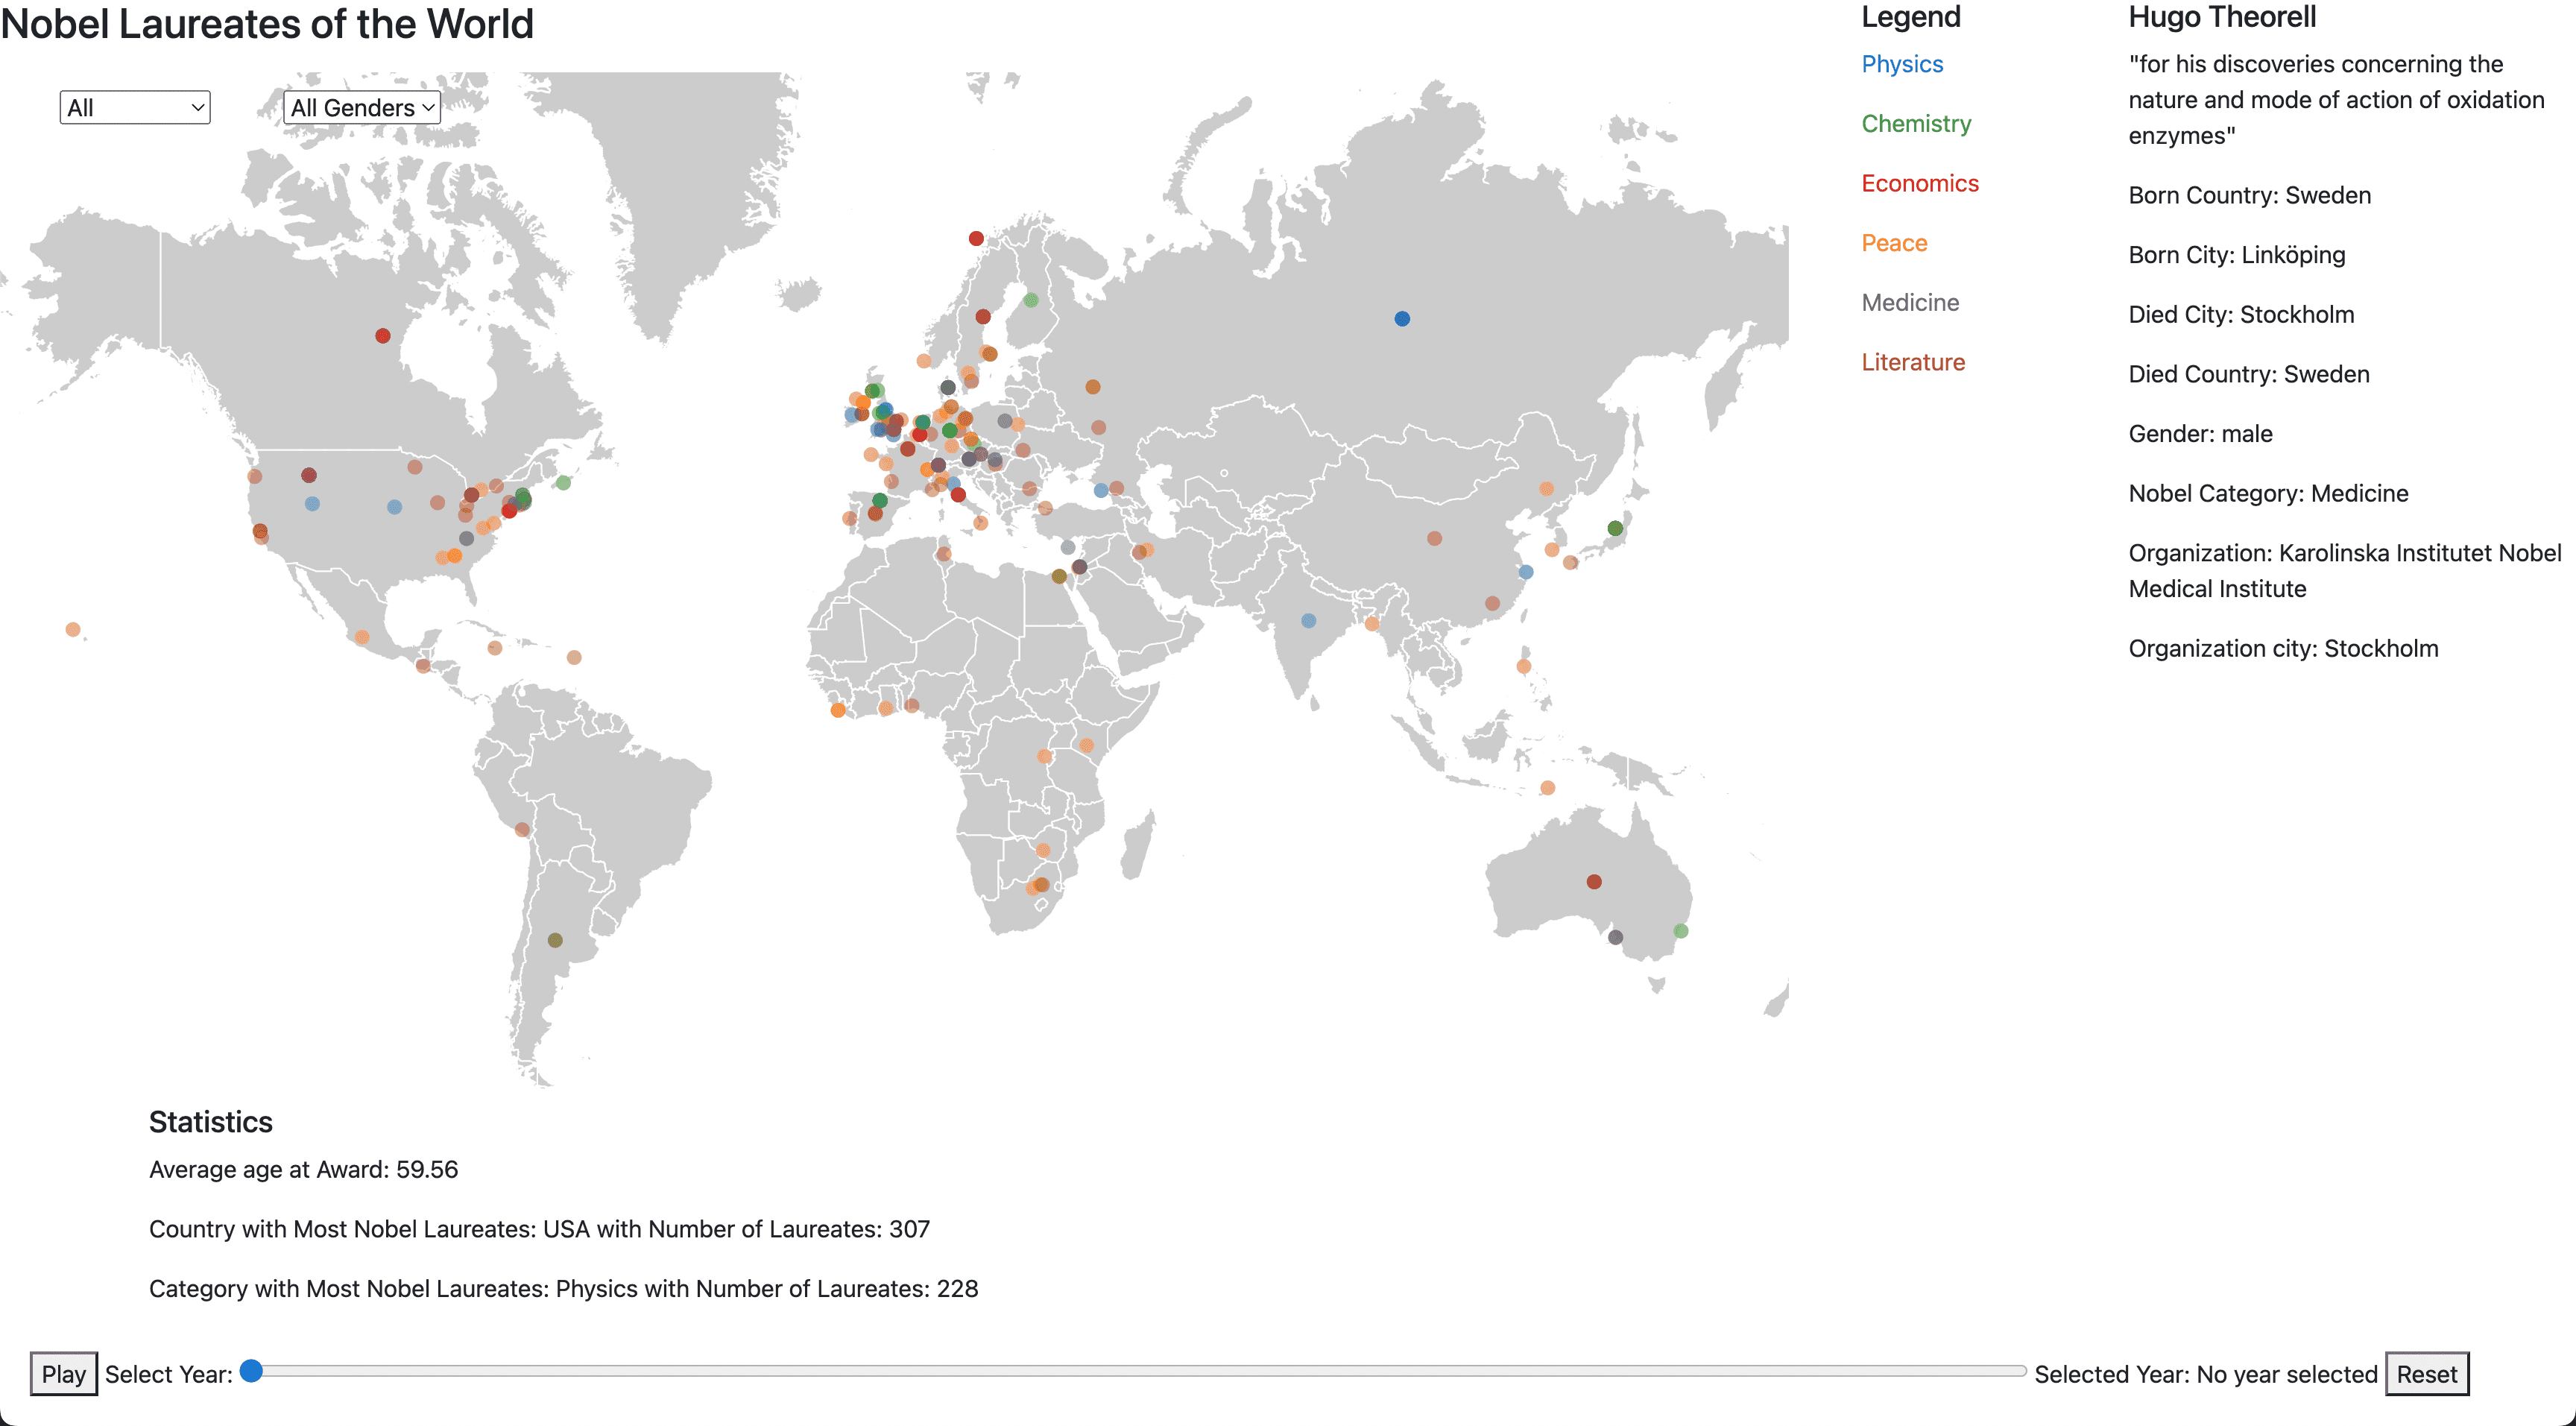Click the Play button to animate years
Image resolution: width=2576 pixels, height=1426 pixels.
pos(63,1373)
